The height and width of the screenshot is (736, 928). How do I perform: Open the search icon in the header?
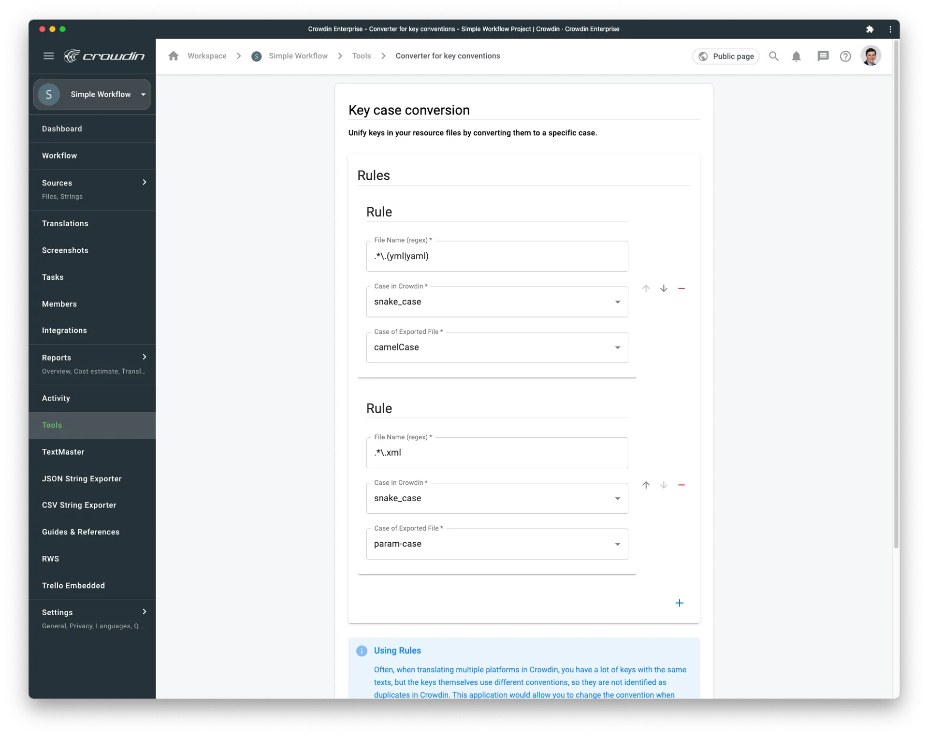774,56
